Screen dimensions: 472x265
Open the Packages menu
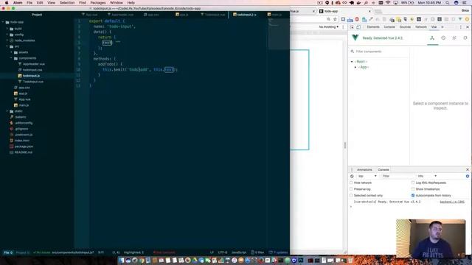[98, 3]
